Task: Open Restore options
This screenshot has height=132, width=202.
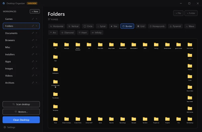Action: click(21, 112)
